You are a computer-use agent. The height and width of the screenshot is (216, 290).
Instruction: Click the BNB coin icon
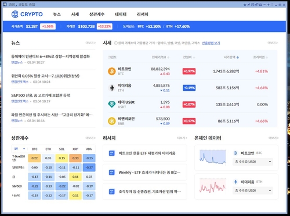tap(112, 121)
